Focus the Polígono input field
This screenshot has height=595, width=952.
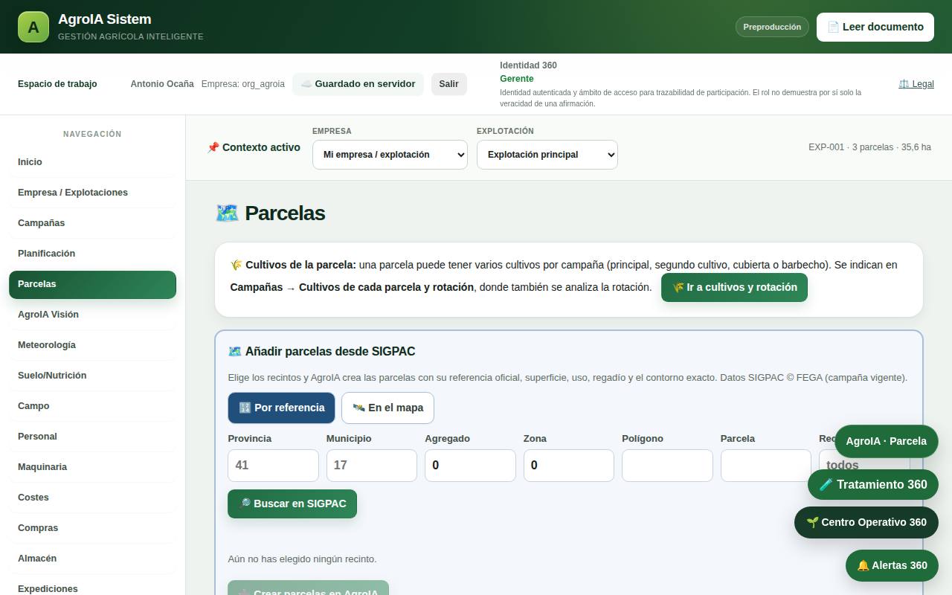click(667, 466)
